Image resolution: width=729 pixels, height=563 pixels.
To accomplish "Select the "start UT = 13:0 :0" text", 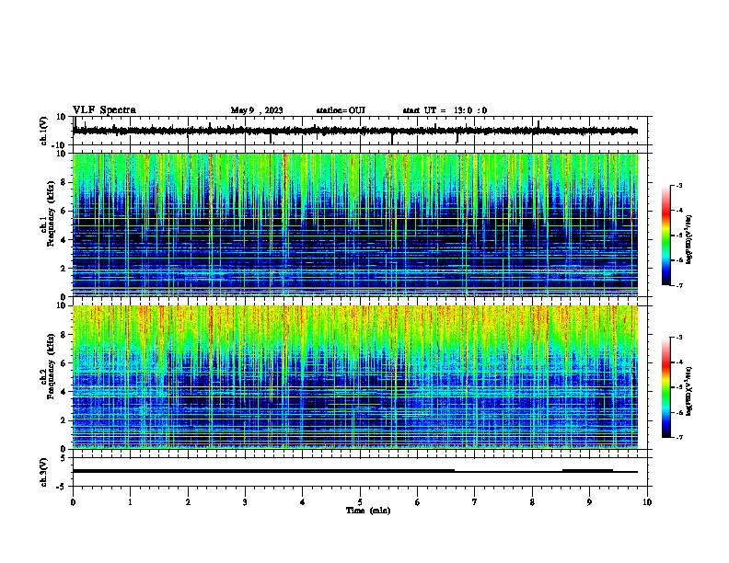I will click(x=445, y=110).
